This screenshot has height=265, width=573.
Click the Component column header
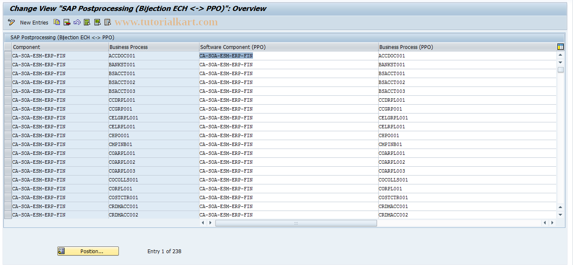60,47
